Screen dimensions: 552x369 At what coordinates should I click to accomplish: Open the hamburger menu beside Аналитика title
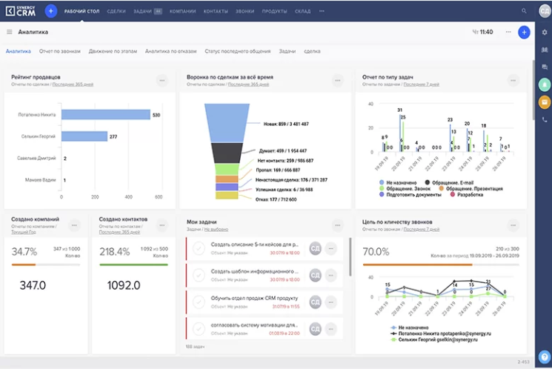pos(9,32)
